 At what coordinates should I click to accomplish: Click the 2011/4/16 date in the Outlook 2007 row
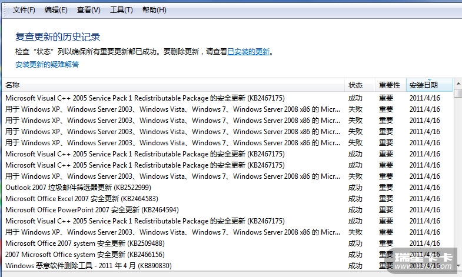coord(424,188)
